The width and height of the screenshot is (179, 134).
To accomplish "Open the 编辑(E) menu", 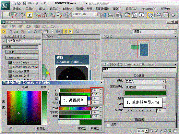I will click(x=17, y=9).
